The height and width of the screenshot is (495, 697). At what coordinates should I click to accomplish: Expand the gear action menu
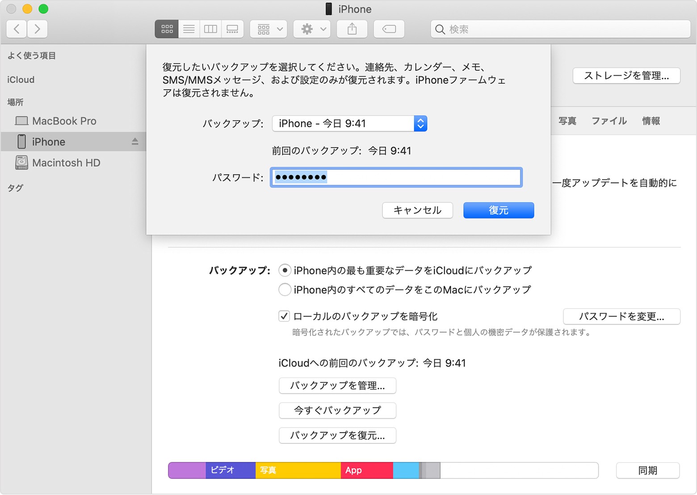[x=312, y=29]
